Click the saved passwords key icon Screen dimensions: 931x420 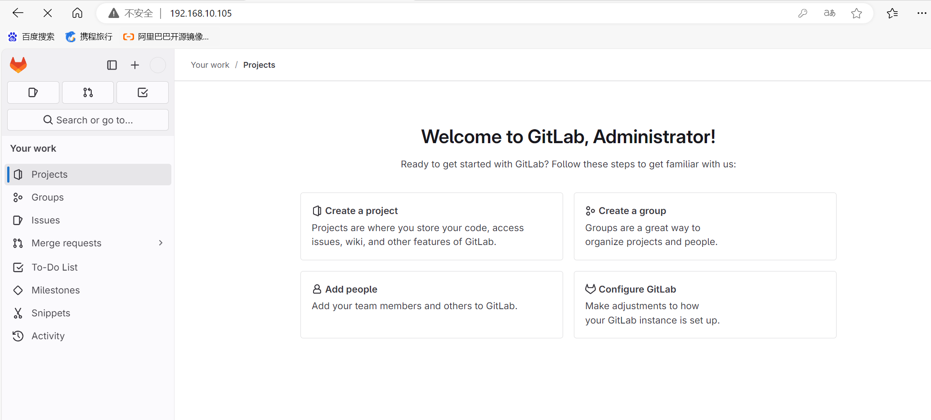pyautogui.click(x=803, y=13)
